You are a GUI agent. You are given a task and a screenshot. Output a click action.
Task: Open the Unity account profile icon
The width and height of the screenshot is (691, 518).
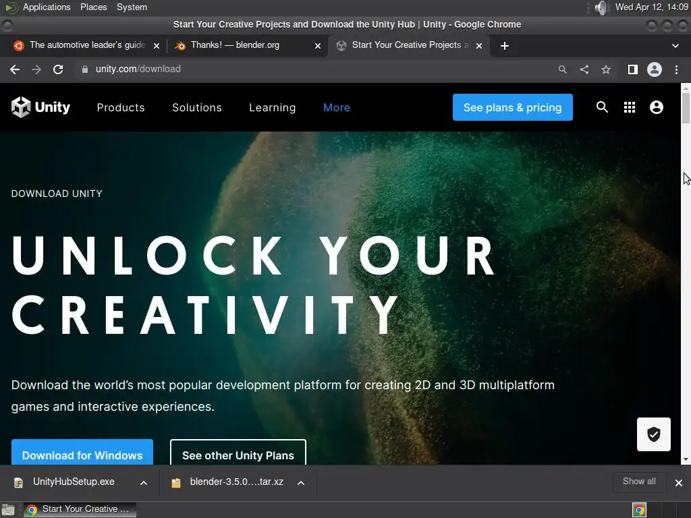click(x=656, y=107)
